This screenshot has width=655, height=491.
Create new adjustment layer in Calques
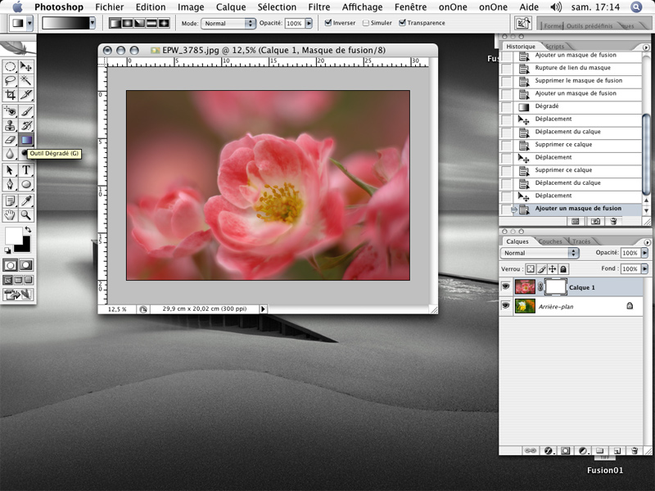[583, 451]
